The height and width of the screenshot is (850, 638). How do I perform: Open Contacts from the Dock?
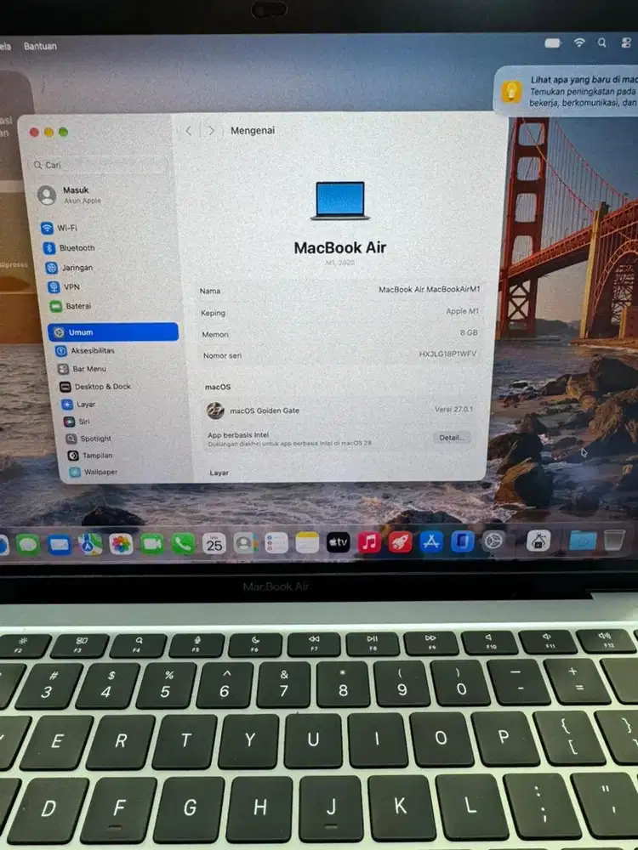pos(245,542)
